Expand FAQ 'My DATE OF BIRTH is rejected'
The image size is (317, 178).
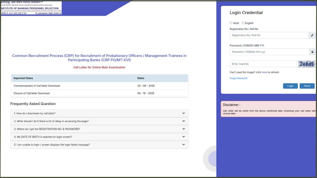99,137
